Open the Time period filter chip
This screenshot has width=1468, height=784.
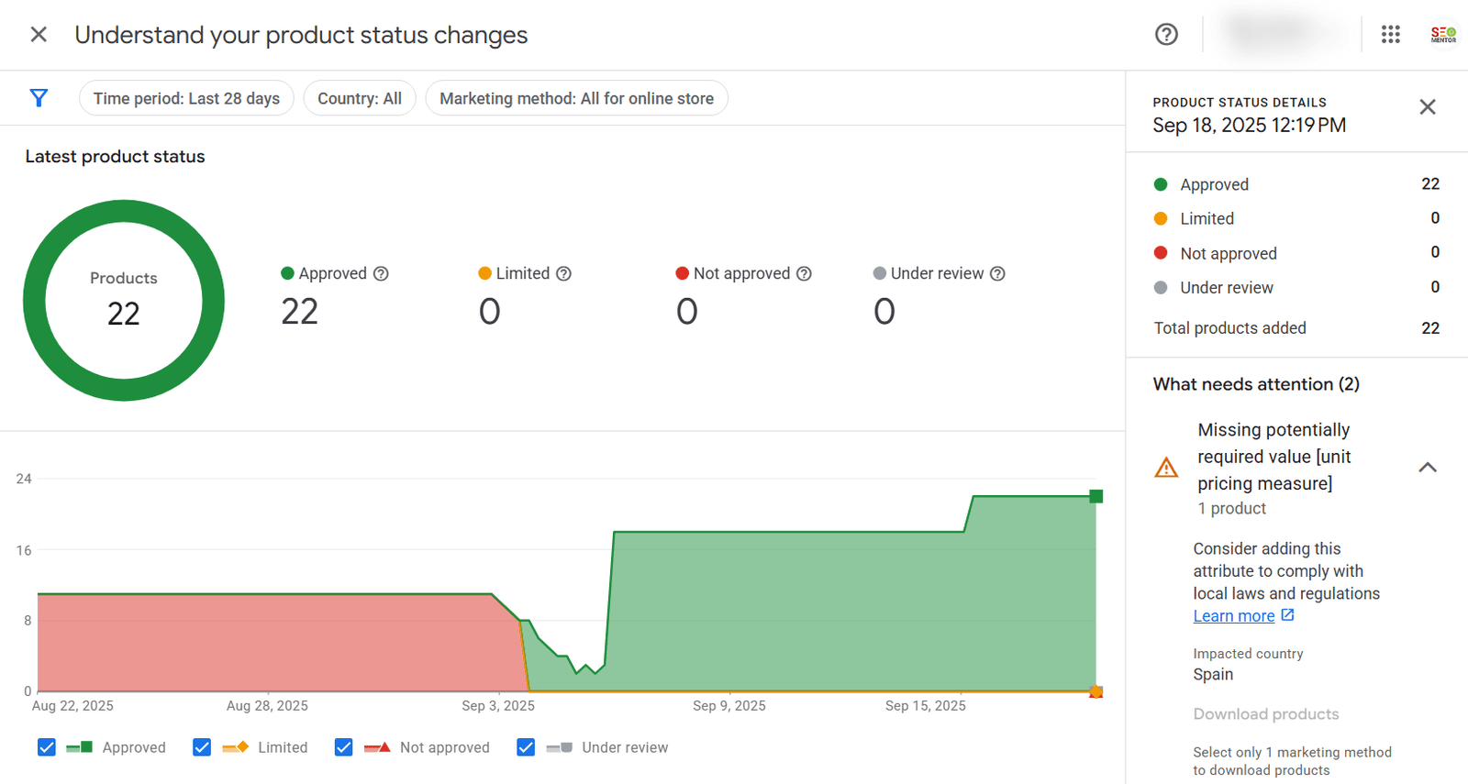(186, 98)
